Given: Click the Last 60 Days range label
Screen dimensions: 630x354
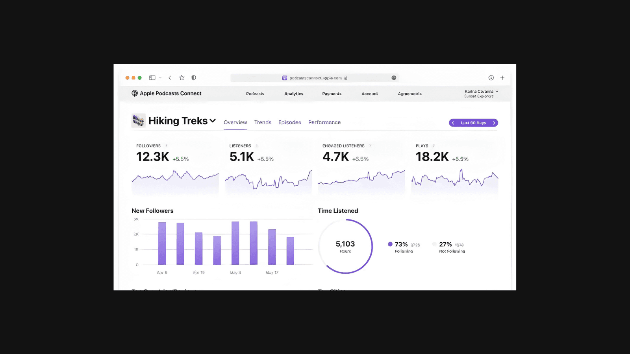Looking at the screenshot, I should point(474,123).
